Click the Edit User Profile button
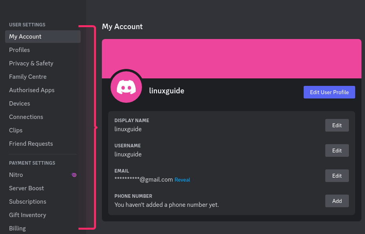Screen dimensions: 365x234 (329, 92)
